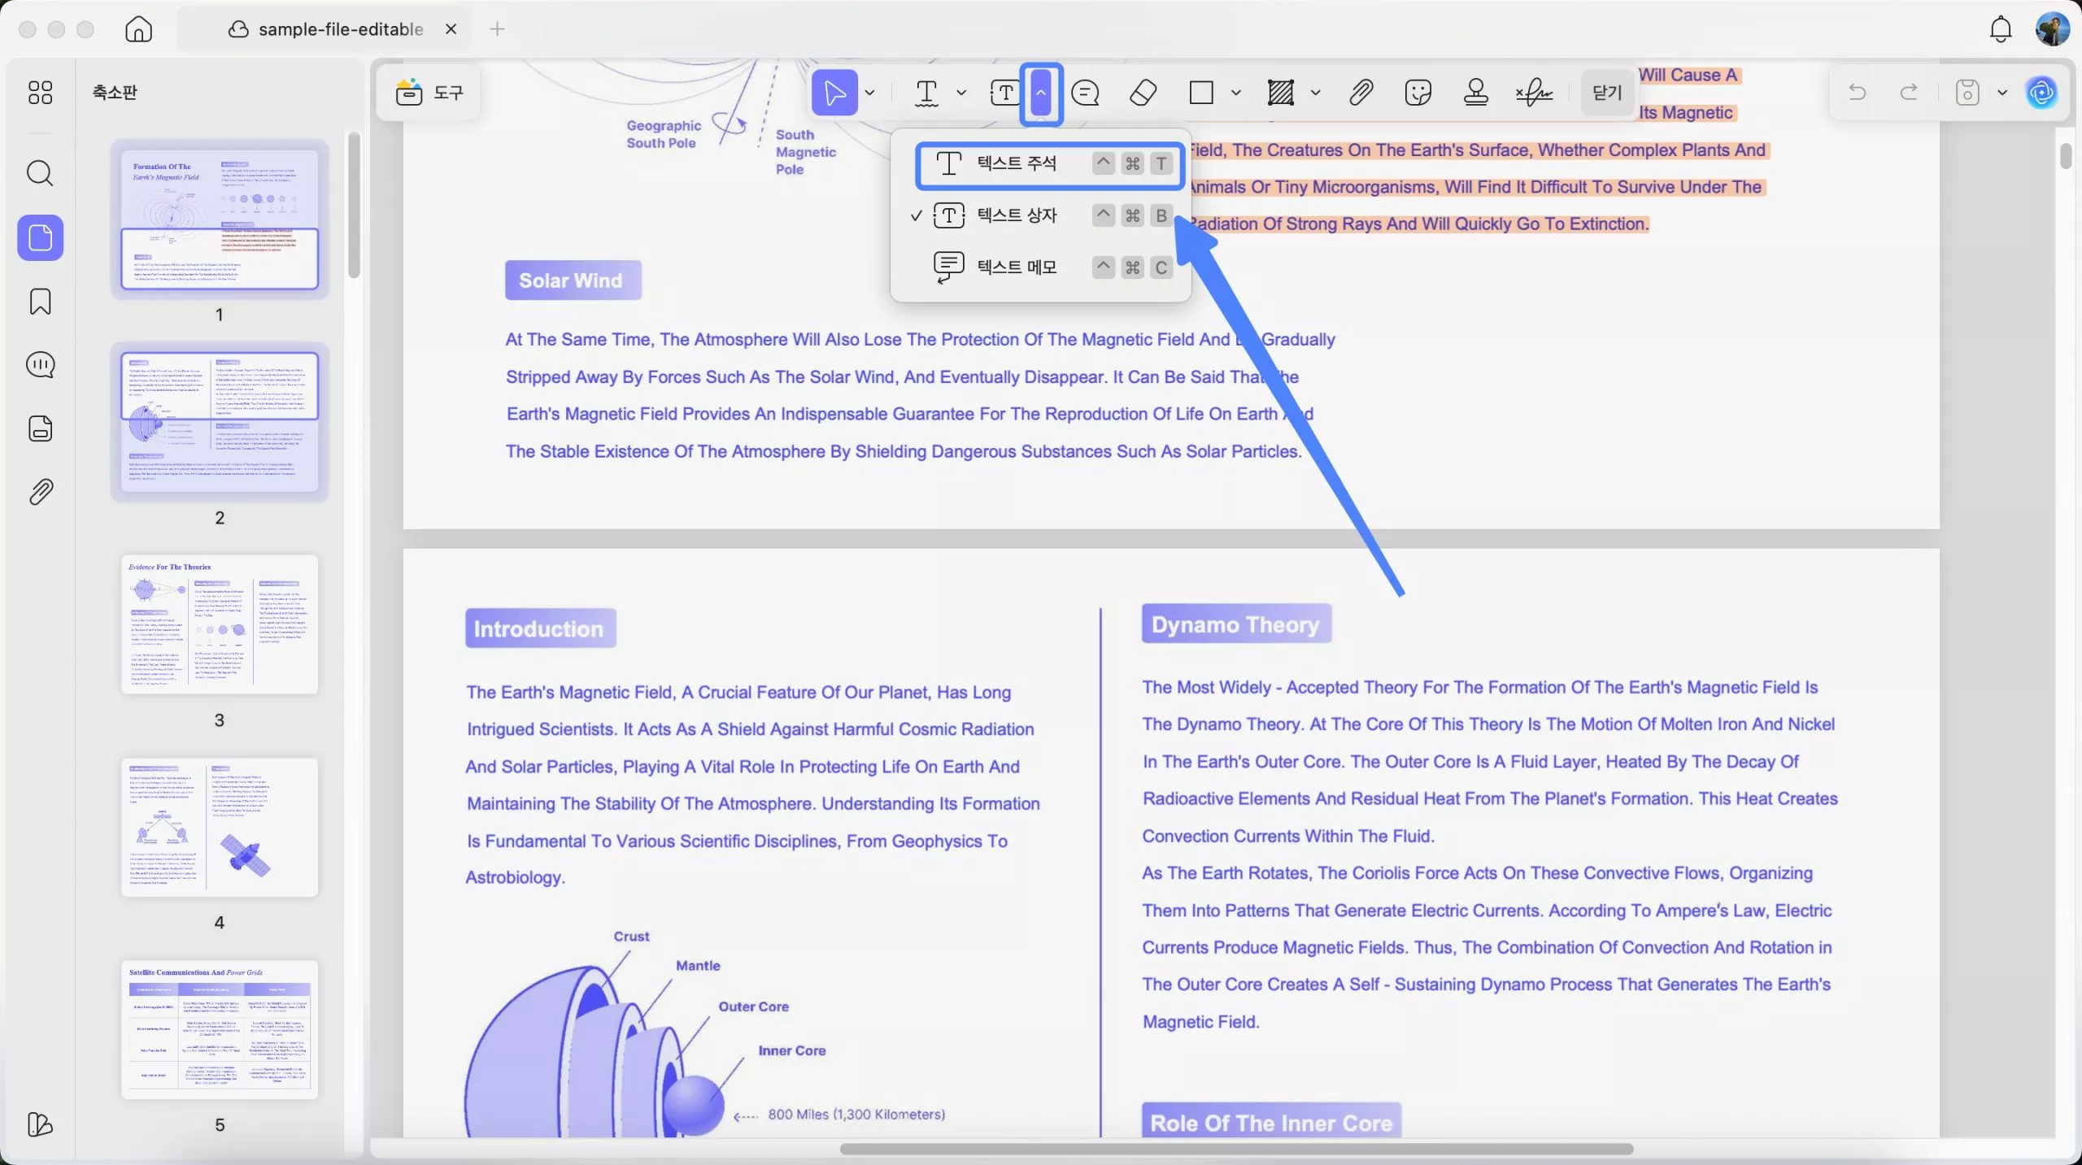
Task: Click the Introduction heading
Action: 540,628
